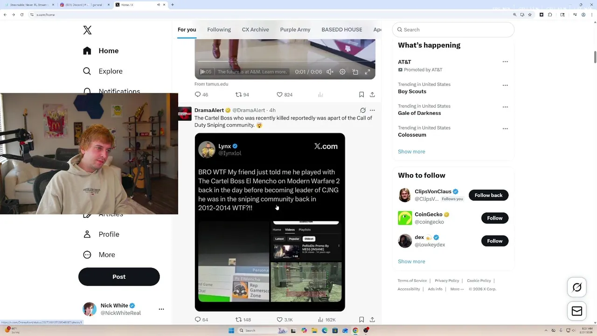This screenshot has width=597, height=336.
Task: Switch to the Purple Army tab
Action: click(295, 29)
